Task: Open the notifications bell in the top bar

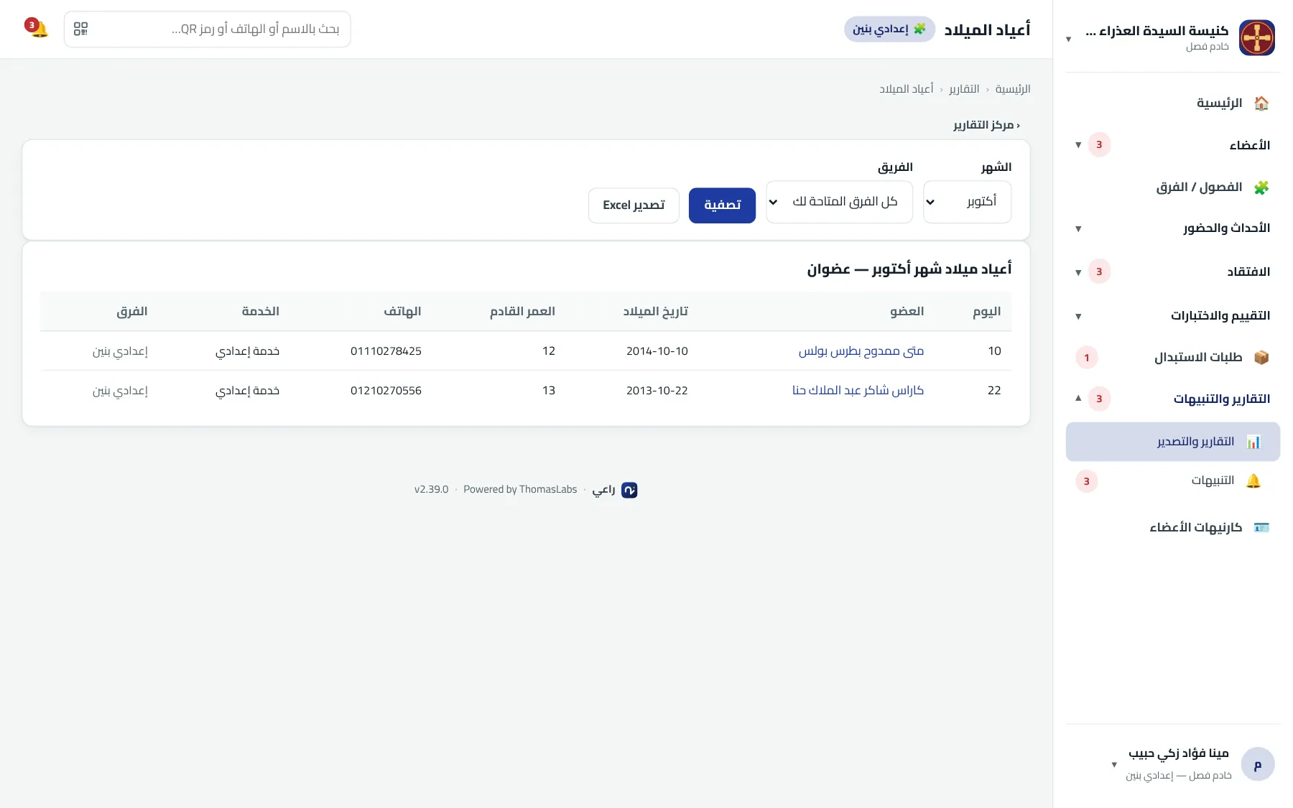Action: (37, 29)
